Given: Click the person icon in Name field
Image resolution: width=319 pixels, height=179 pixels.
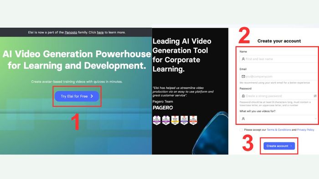Looking at the screenshot, I should (x=243, y=59).
